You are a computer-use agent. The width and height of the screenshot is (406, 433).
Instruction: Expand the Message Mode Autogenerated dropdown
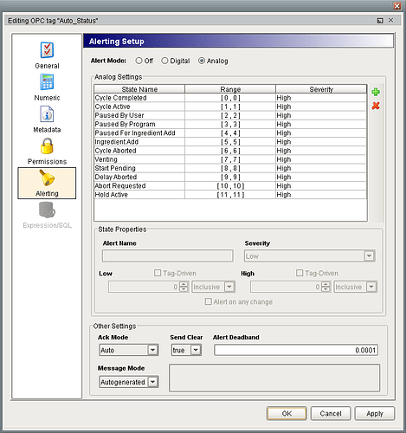(152, 382)
